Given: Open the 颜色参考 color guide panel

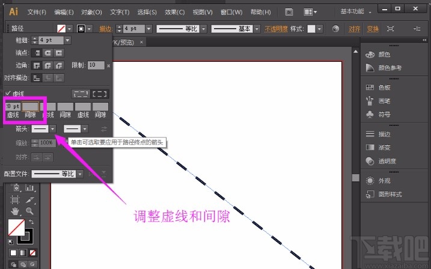Looking at the screenshot, I should click(x=383, y=67).
